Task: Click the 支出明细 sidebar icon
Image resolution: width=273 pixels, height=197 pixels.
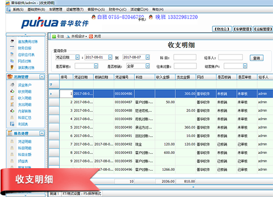Action: (x=12, y=104)
